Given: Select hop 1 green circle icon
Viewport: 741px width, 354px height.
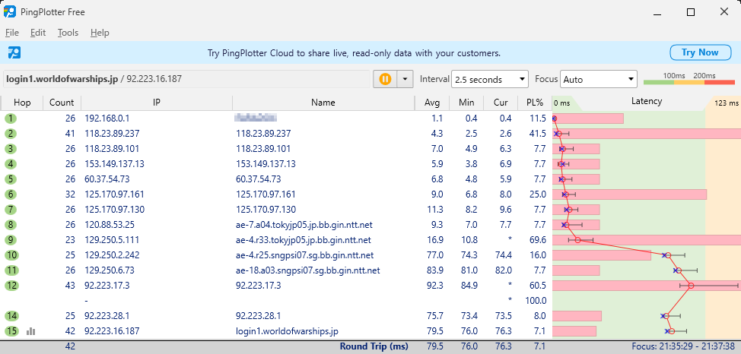Looking at the screenshot, I should 11,119.
